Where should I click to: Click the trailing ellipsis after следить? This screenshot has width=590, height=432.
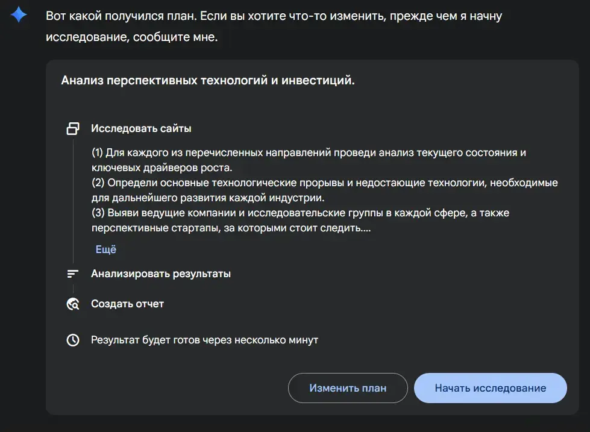tap(365, 229)
